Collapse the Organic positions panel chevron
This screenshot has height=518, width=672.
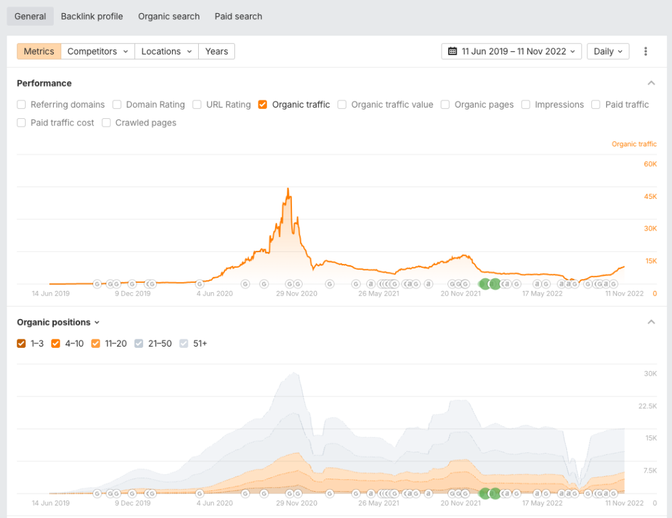[651, 322]
